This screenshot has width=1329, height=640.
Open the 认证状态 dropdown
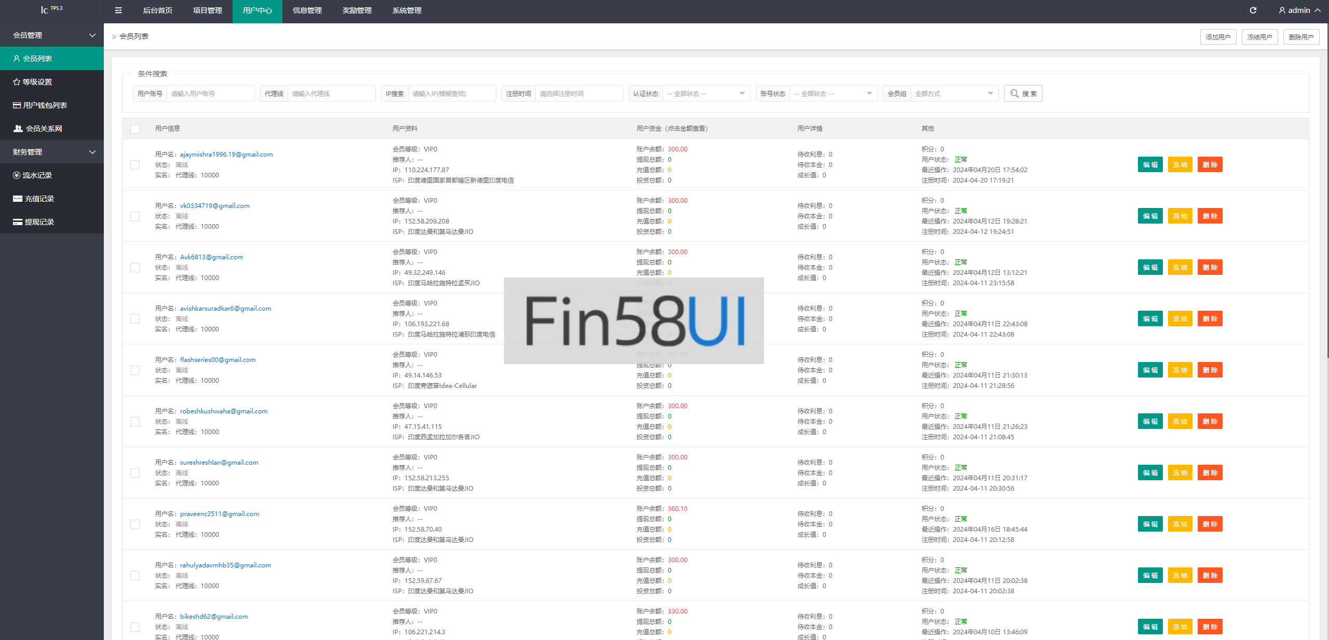click(706, 94)
